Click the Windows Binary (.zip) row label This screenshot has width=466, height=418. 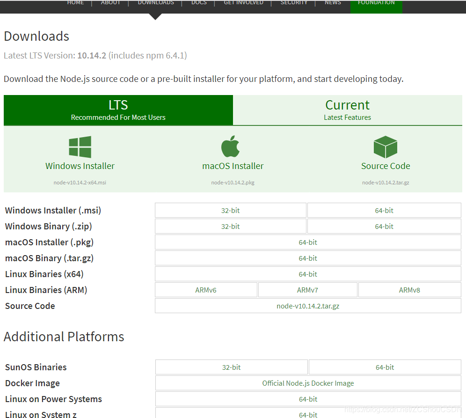click(49, 227)
